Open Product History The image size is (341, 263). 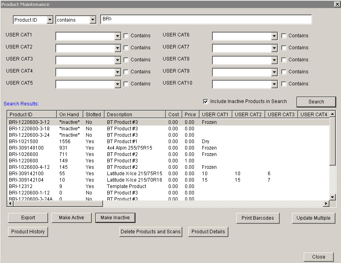tap(28, 232)
